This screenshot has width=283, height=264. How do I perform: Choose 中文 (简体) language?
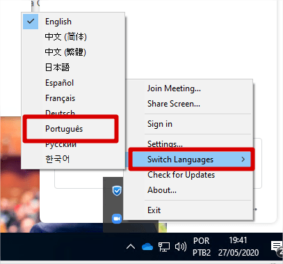73,37
